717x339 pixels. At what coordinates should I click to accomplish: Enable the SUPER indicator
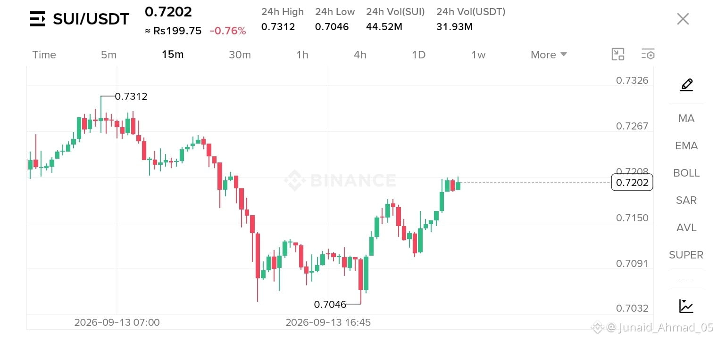pyautogui.click(x=686, y=255)
